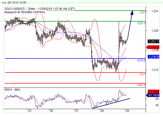
Task: Click the black current price tag 1,221.11
Action: (154, 42)
